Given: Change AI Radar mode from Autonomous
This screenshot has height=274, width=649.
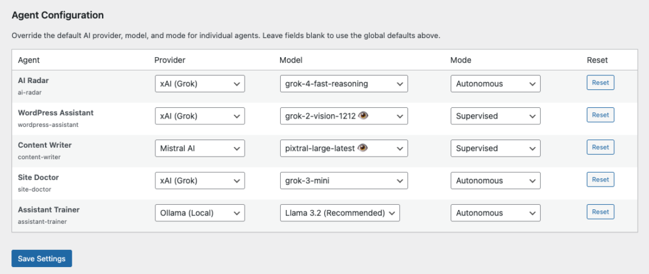Looking at the screenshot, I should 495,84.
